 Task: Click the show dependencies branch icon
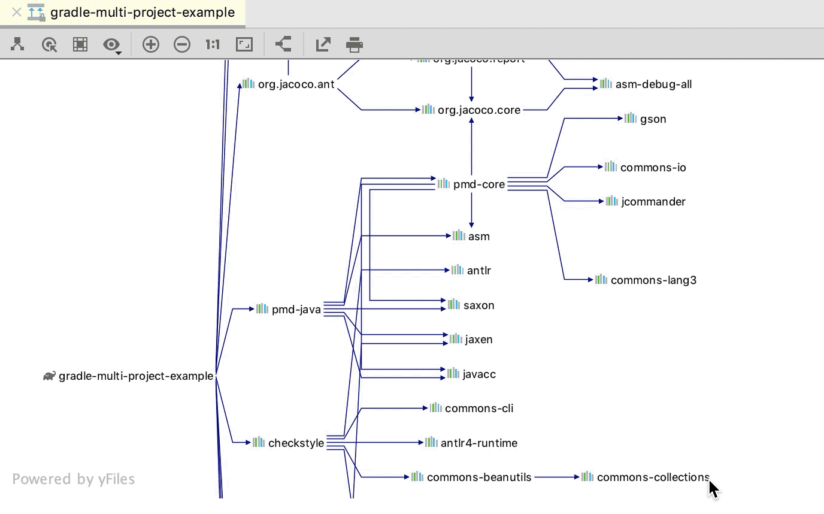[x=283, y=44]
